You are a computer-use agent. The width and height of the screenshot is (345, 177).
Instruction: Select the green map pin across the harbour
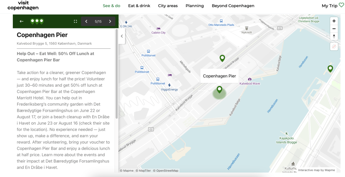click(x=330, y=69)
